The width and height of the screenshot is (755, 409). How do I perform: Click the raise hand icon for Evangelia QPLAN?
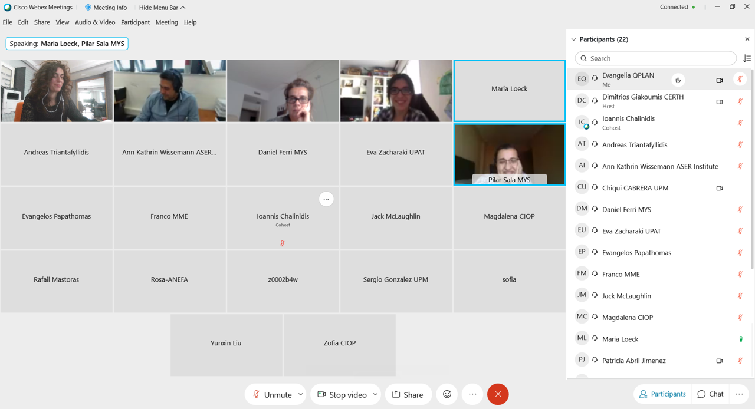[678, 80]
